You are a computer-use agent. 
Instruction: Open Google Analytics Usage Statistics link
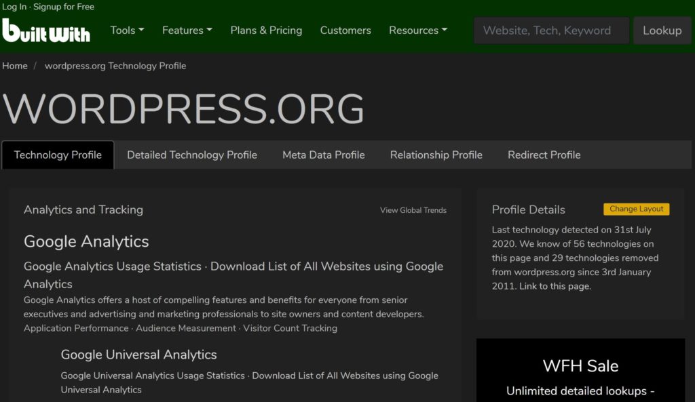[113, 266]
